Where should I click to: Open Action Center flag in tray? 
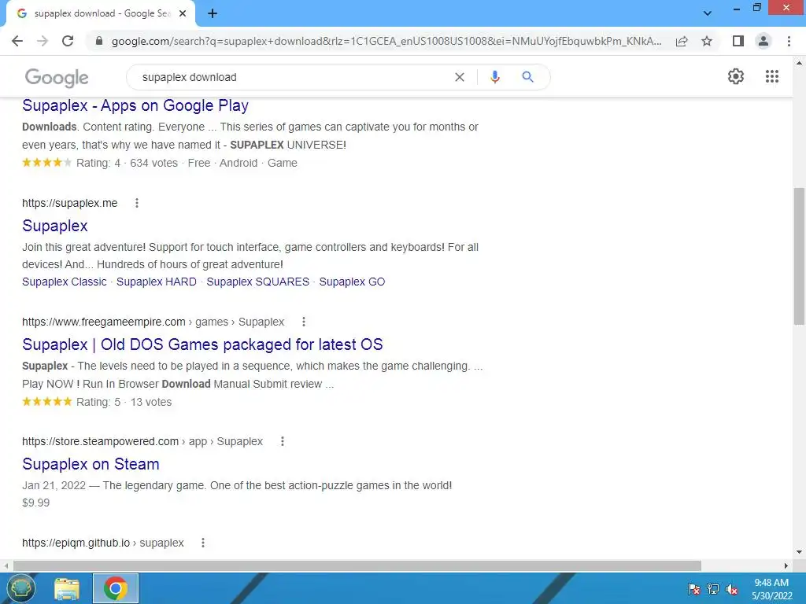point(694,588)
